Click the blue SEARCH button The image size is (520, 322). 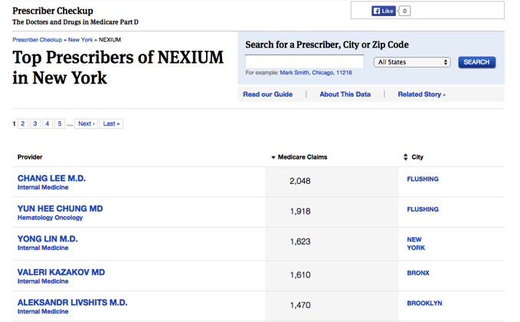click(x=476, y=62)
